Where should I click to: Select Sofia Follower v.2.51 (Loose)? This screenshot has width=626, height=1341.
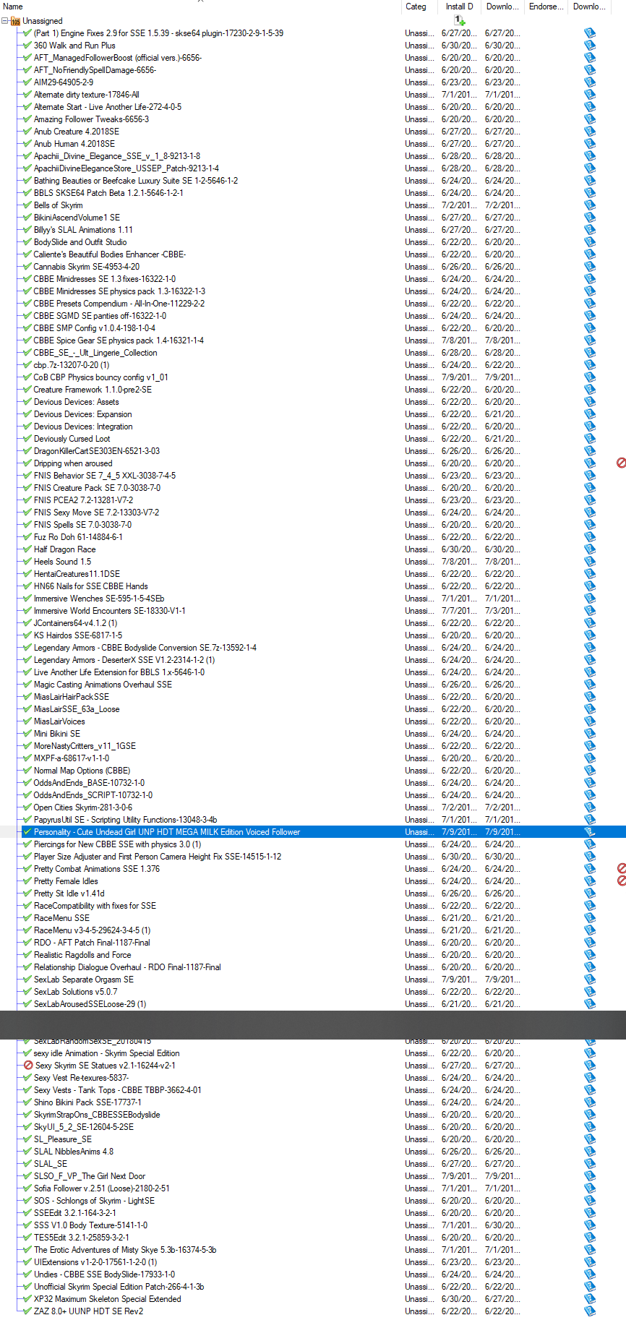coord(102,1188)
